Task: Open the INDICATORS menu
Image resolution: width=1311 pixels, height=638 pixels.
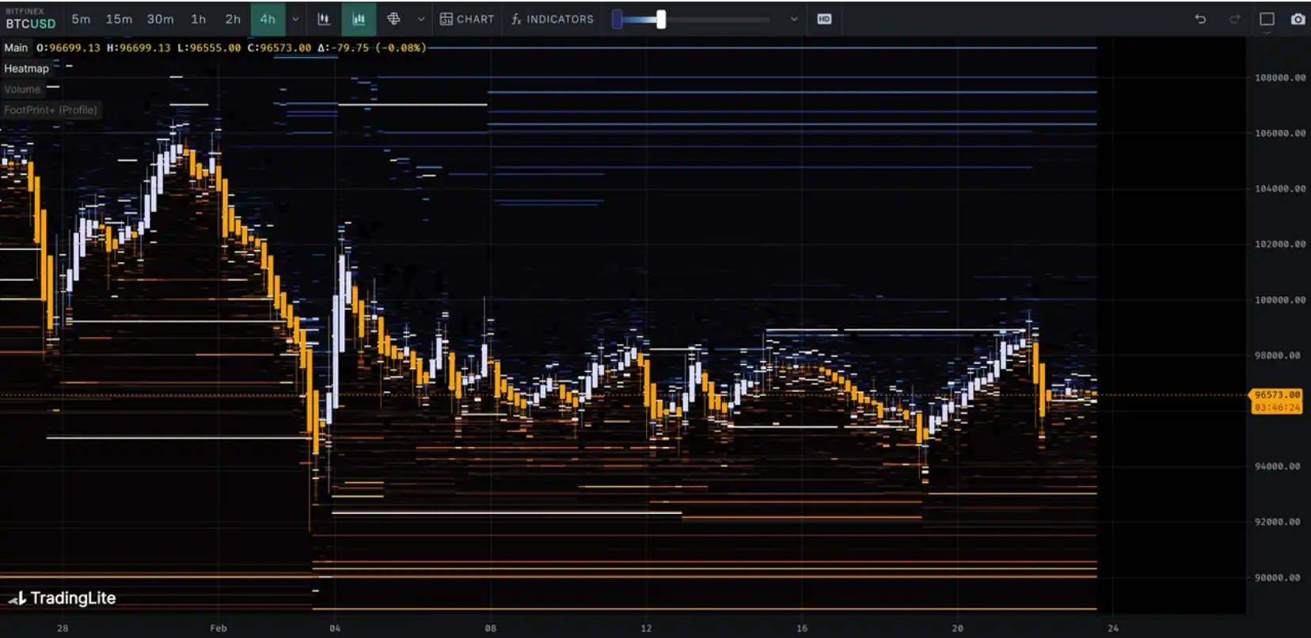Action: coord(552,19)
